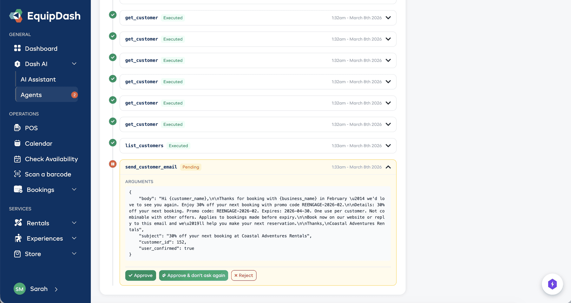Switch to the AI Assistant page
Screen dimensions: 571x303
click(38, 79)
